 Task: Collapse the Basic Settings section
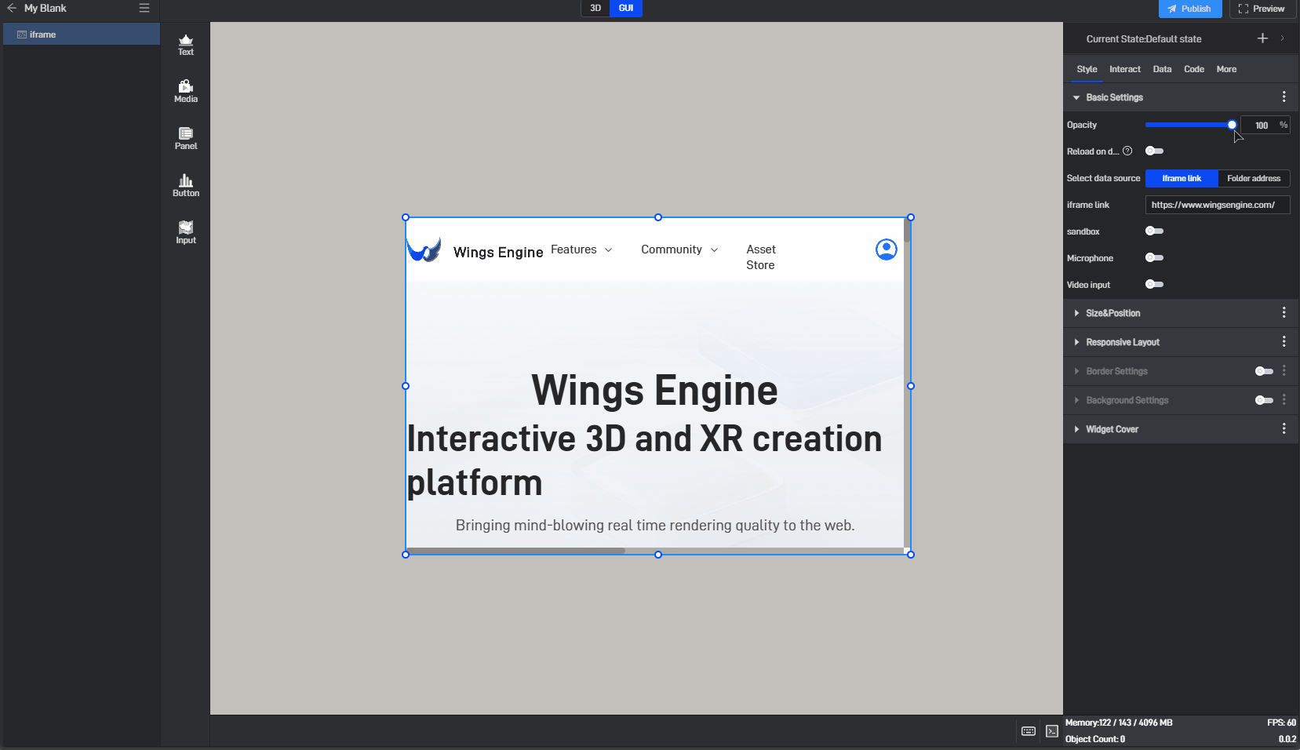pos(1076,97)
